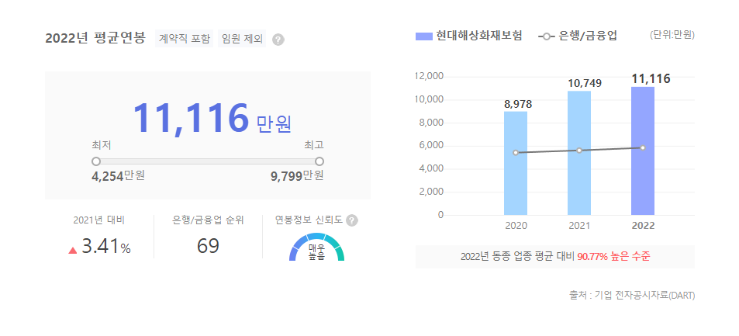Viewport: 739px width, 336px height.
Task: Click the 매우 높음 reliability gauge
Action: tap(316, 248)
